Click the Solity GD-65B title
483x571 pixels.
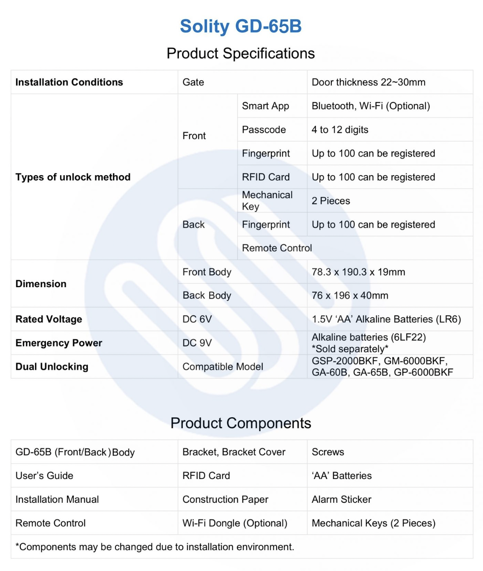241,26
